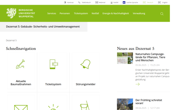This screenshot has width=176, height=110.
Task: Click the Schnellnavigation heading
Action: point(21,49)
